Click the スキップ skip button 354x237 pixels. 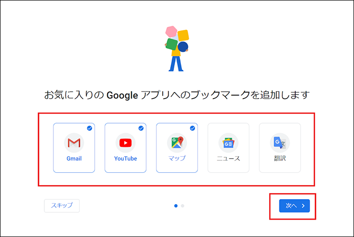(x=62, y=206)
